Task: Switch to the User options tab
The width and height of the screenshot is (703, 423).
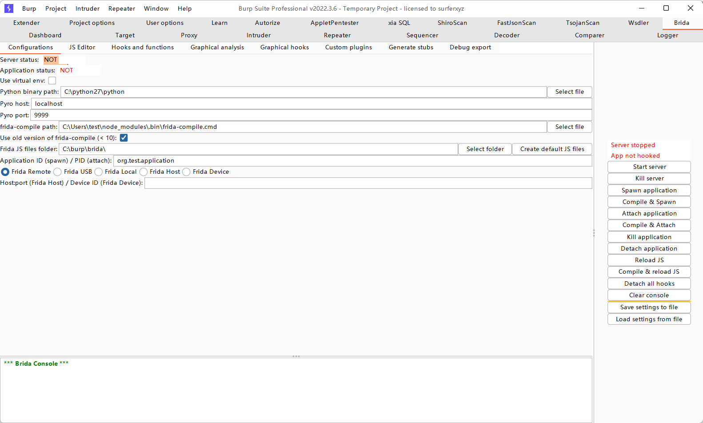Action: (x=165, y=23)
